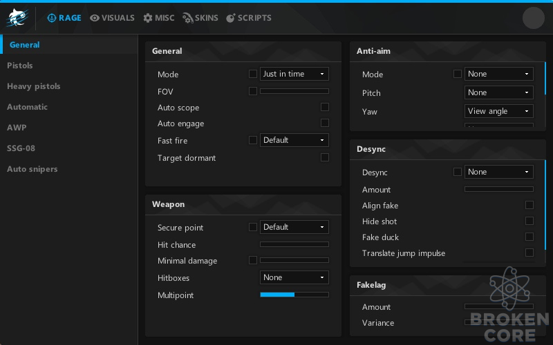Click the Rage tab target icon

[51, 18]
